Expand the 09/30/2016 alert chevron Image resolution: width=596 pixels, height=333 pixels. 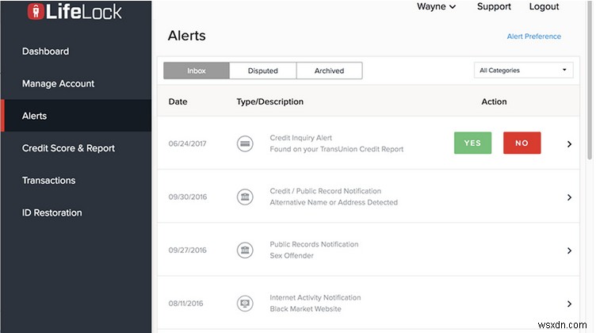click(x=569, y=197)
